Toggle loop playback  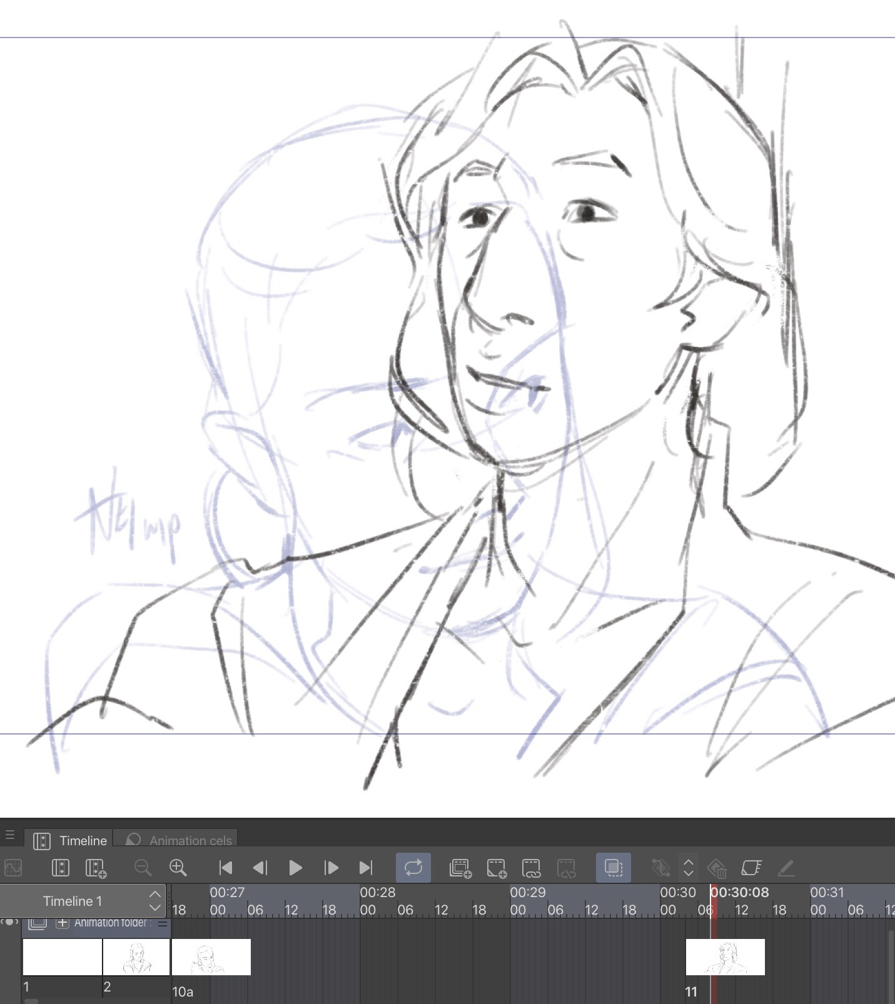click(x=413, y=868)
